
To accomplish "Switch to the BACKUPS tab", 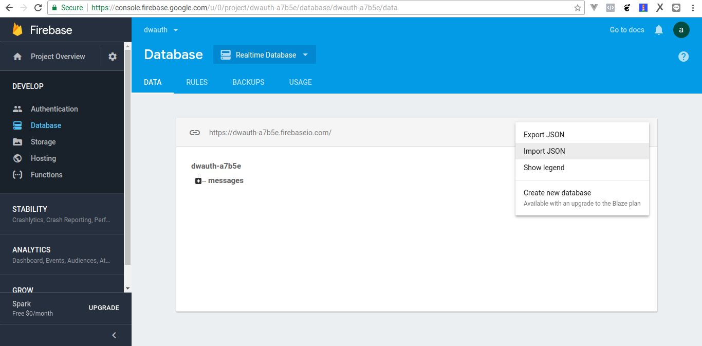I will pos(248,82).
